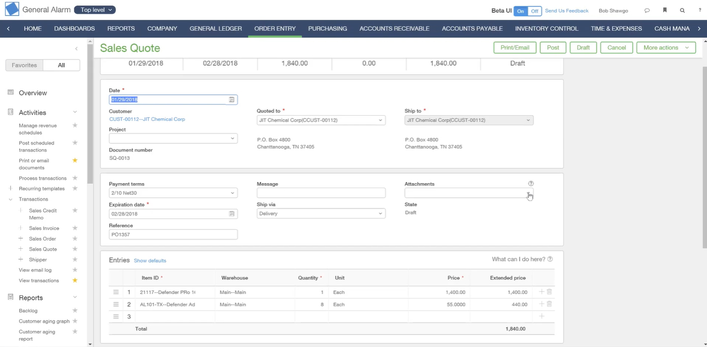Click into the Reference field containing PO1357

173,234
